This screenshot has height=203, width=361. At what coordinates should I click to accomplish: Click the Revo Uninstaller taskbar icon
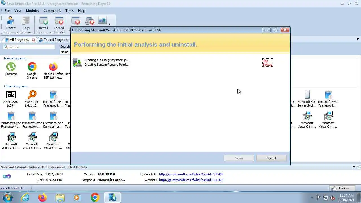(x=113, y=197)
